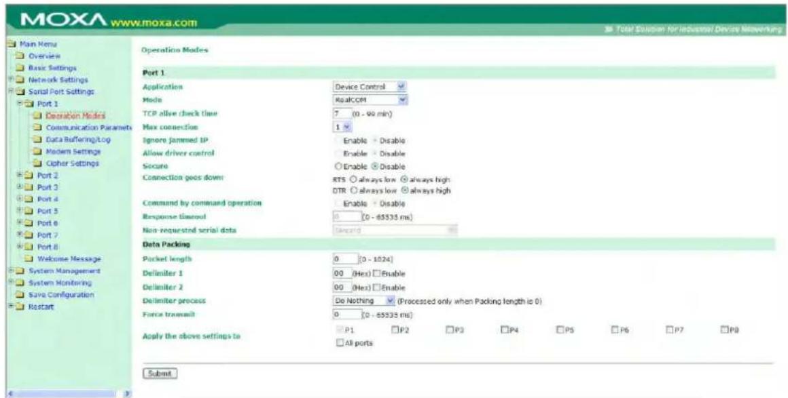
Task: Open the Overview page in the menu
Action: [x=45, y=56]
